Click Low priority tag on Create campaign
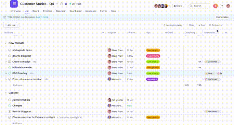The image size is (234, 125). (153, 62)
